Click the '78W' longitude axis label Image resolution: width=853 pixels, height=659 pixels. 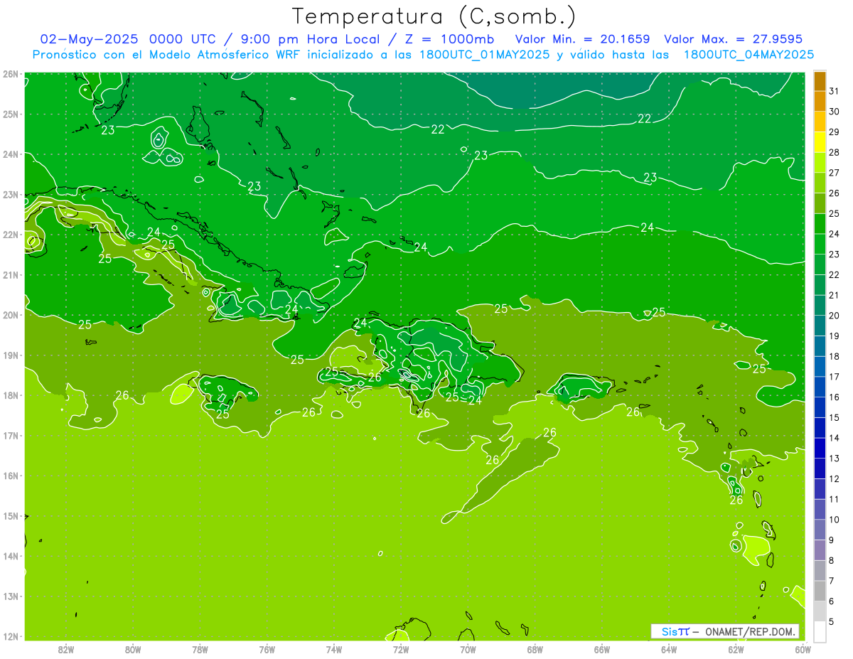[200, 649]
